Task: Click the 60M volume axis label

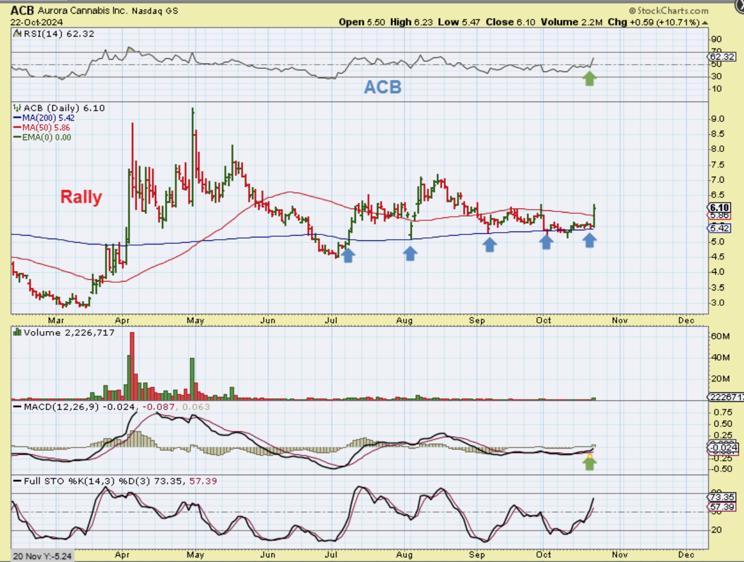Action: point(721,336)
